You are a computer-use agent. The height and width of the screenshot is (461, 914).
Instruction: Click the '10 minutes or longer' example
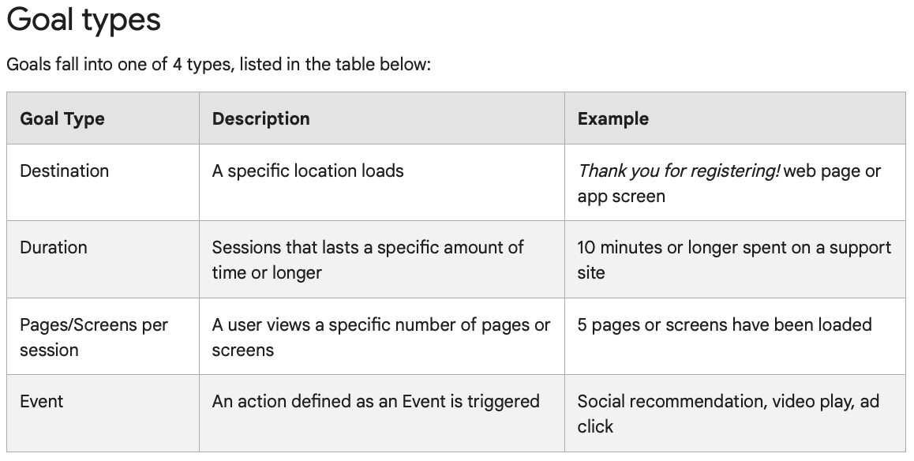click(734, 260)
